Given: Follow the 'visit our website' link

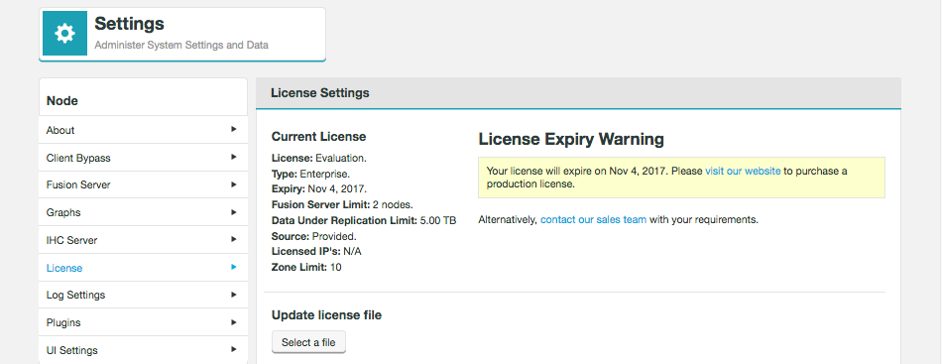Looking at the screenshot, I should pyautogui.click(x=743, y=172).
